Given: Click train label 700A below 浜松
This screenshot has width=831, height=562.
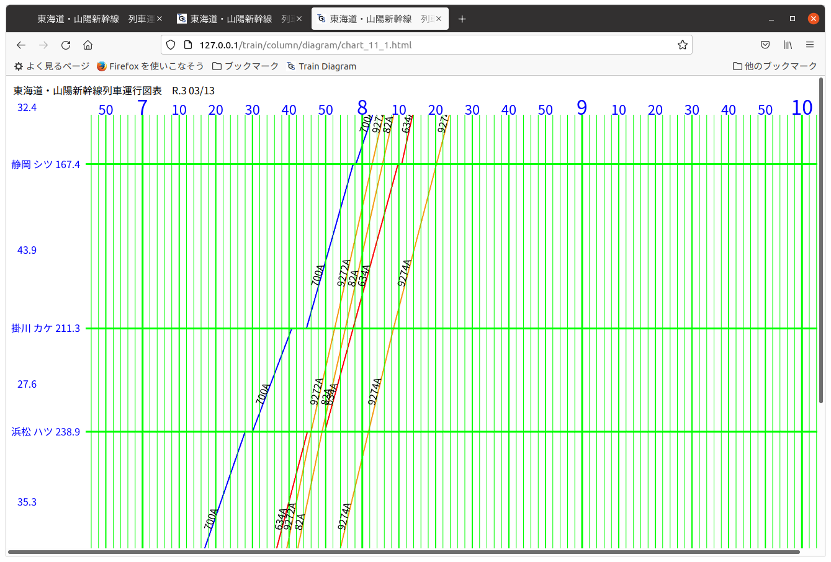Looking at the screenshot, I should 211,519.
